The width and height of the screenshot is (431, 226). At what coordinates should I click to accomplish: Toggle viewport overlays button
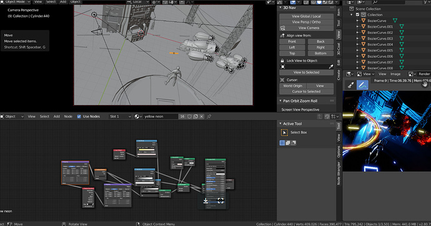tap(293, 2)
